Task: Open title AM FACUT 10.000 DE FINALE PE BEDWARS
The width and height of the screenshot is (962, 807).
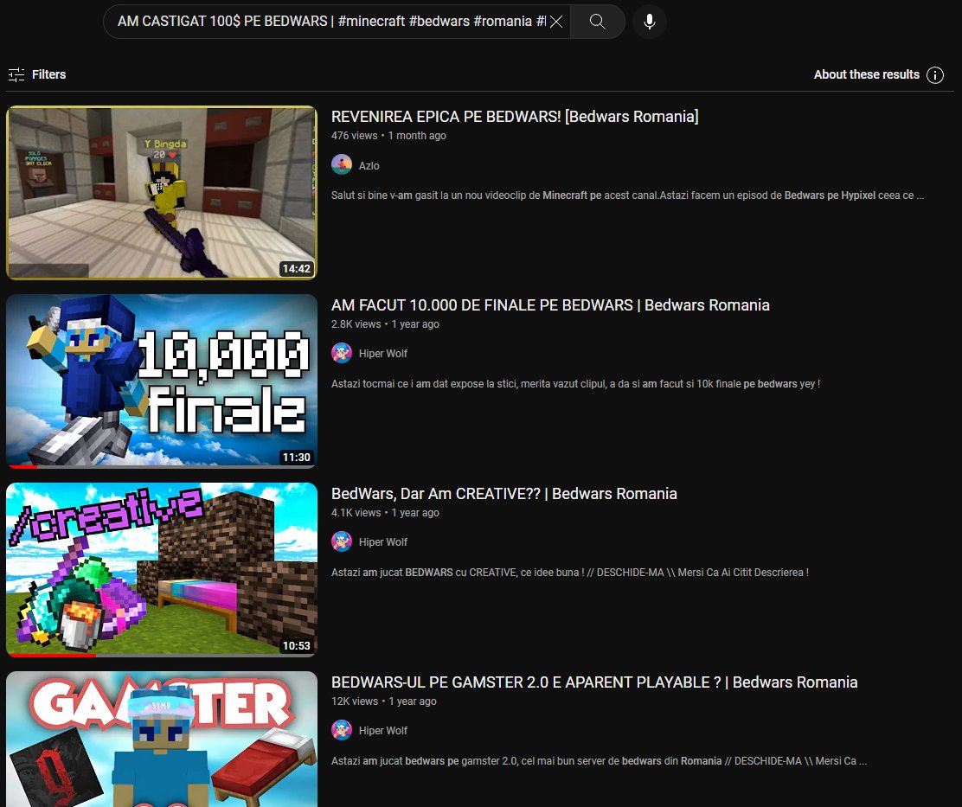Action: (x=550, y=304)
